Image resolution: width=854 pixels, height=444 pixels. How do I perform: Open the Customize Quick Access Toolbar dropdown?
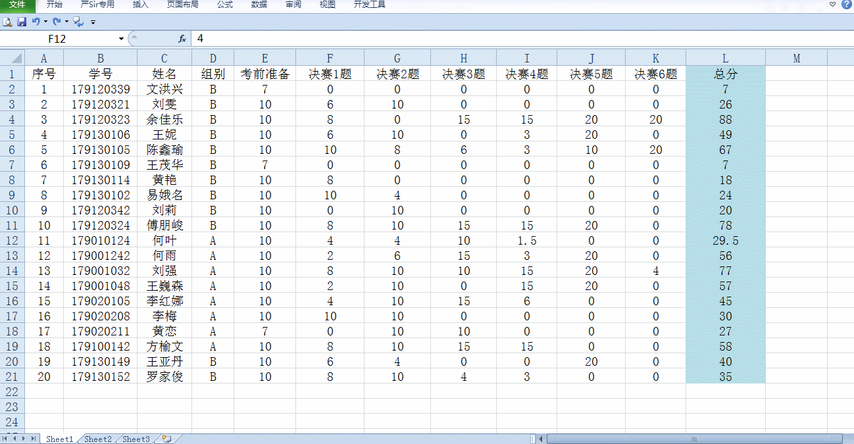pyautogui.click(x=93, y=22)
